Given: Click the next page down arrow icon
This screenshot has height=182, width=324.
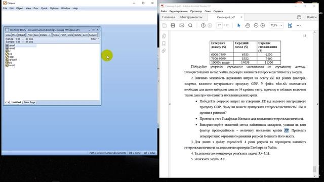Looking at the screenshot, I should 210,25.
